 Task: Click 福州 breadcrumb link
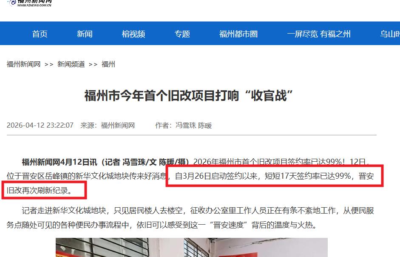[x=108, y=64]
